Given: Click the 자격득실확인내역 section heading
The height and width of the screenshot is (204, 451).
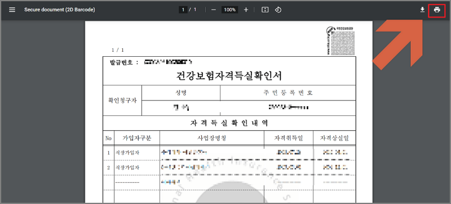Looking at the screenshot, I should 229,123.
